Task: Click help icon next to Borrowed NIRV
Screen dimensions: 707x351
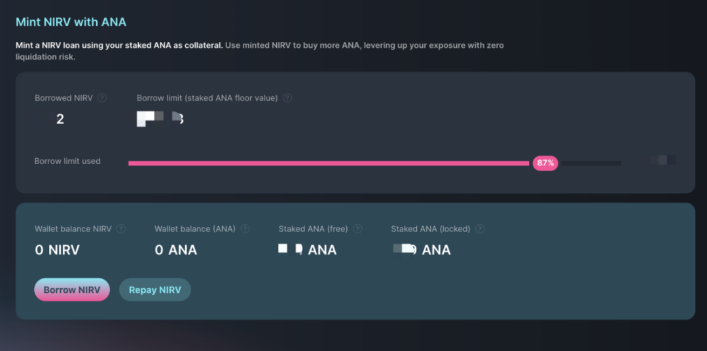Action: point(102,98)
